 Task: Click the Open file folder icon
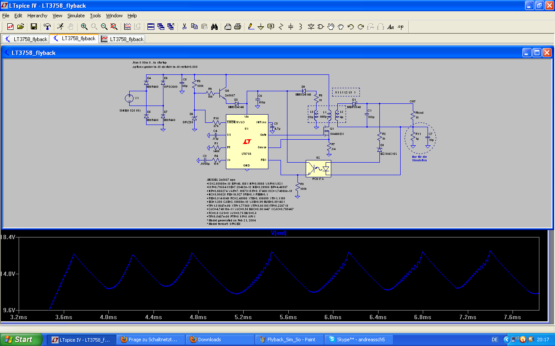pos(20,27)
